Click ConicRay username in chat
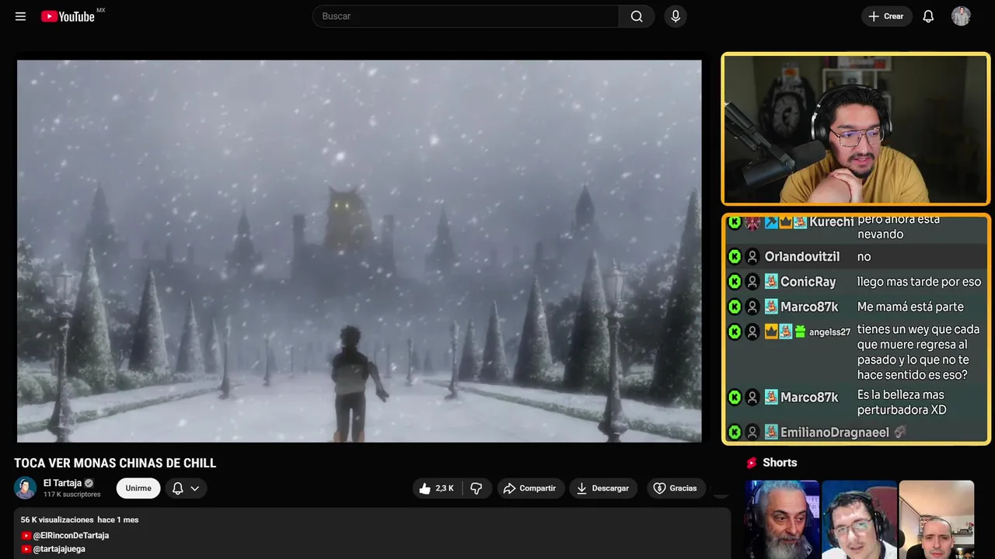The width and height of the screenshot is (995, 559). point(808,282)
